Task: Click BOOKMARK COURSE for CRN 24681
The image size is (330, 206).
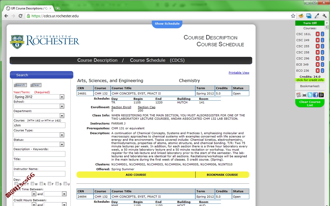Action: [222, 175]
